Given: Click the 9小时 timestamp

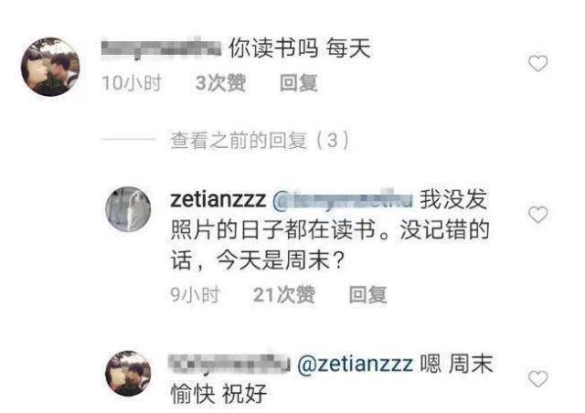Looking at the screenshot, I should (x=195, y=295).
